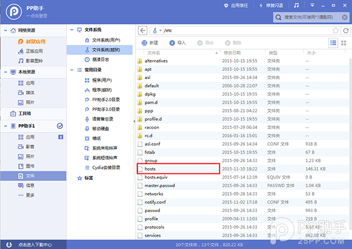Collapse the 网络资源 section

6,30
